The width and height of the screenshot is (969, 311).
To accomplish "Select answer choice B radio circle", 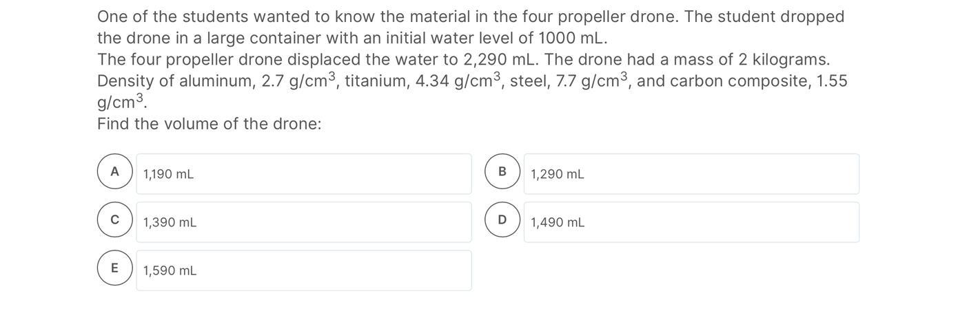I will tap(502, 171).
